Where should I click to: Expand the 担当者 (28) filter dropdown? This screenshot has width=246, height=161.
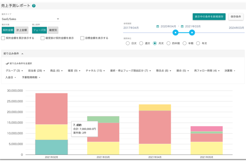tap(36, 71)
